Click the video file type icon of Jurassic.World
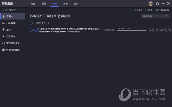 tap(36, 30)
